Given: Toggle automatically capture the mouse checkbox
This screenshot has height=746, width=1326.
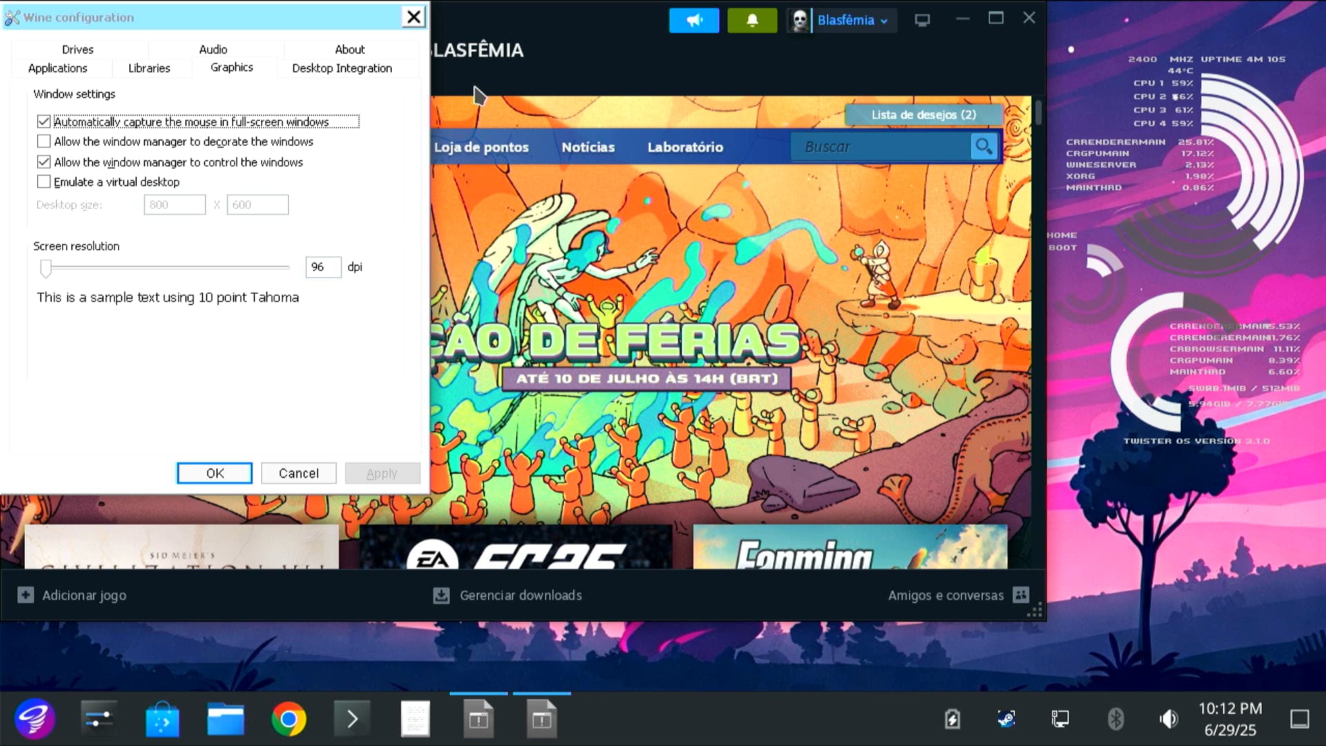Looking at the screenshot, I should (44, 122).
